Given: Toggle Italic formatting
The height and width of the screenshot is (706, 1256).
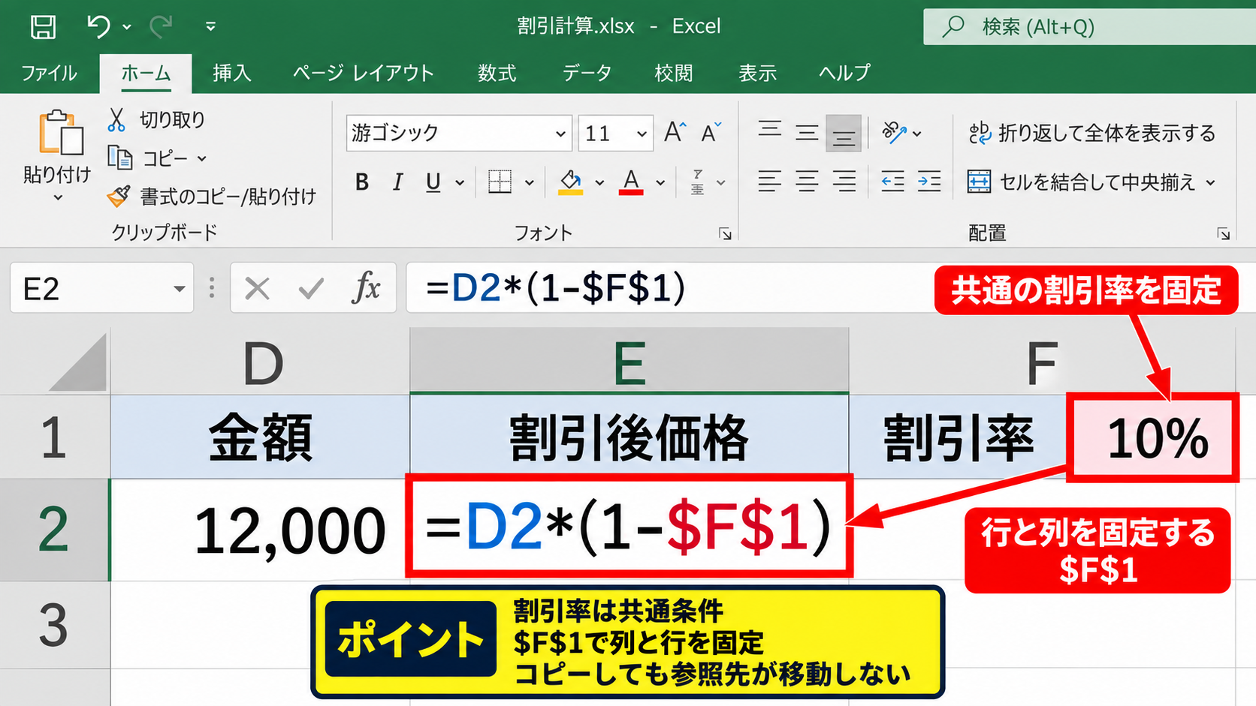Looking at the screenshot, I should point(397,182).
